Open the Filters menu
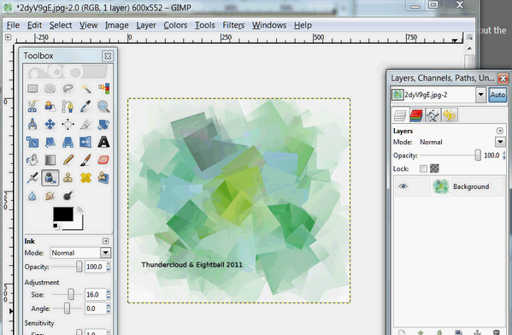 tap(233, 25)
